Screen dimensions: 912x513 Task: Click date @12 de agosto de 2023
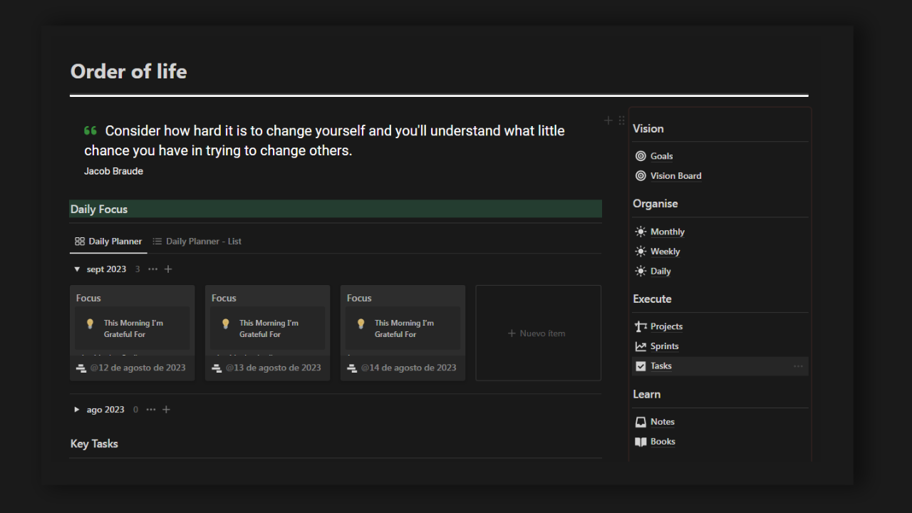138,368
